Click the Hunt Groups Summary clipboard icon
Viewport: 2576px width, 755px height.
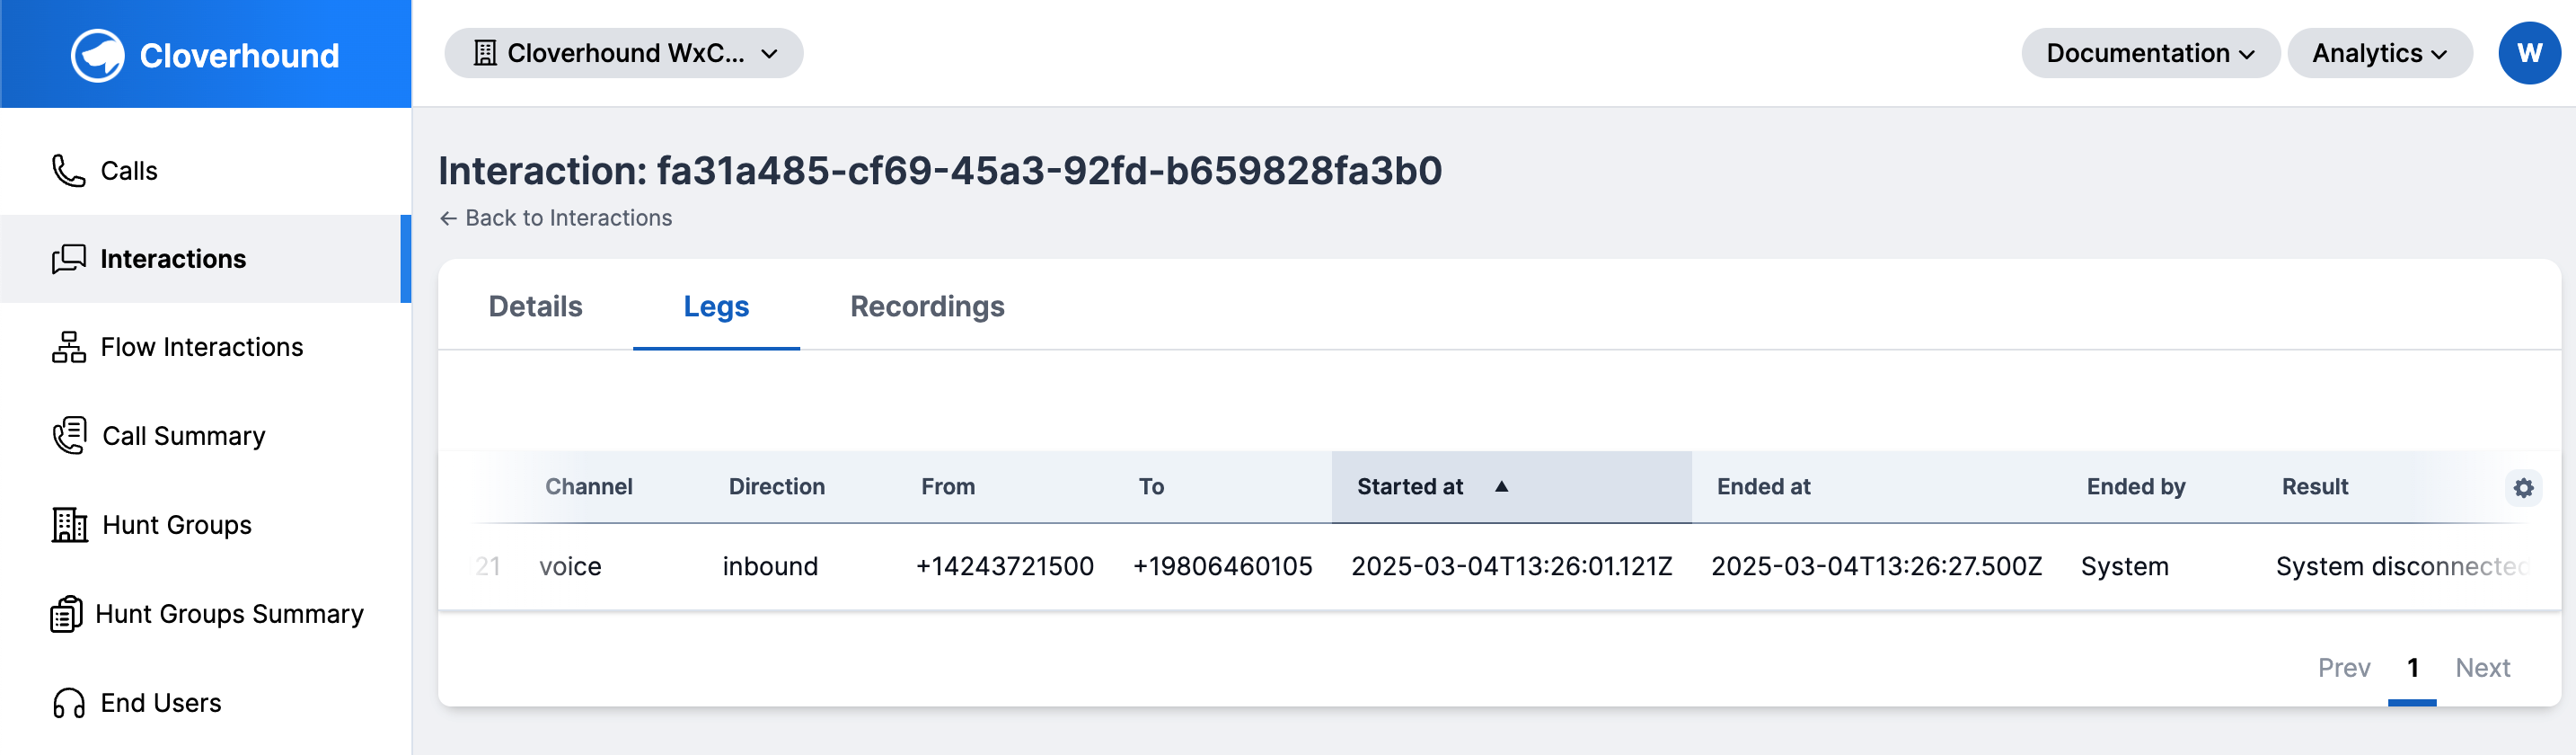66,614
